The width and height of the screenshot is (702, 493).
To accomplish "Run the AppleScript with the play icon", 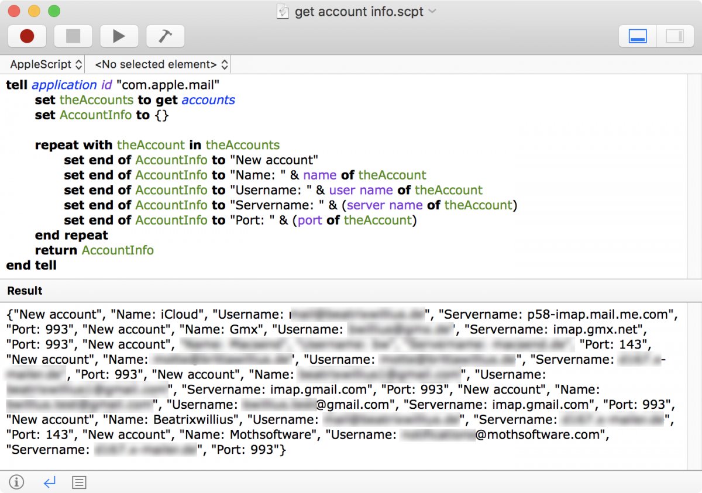I will click(x=119, y=36).
